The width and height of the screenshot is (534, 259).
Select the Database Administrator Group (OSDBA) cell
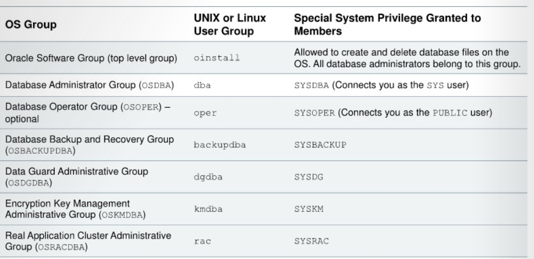click(88, 85)
